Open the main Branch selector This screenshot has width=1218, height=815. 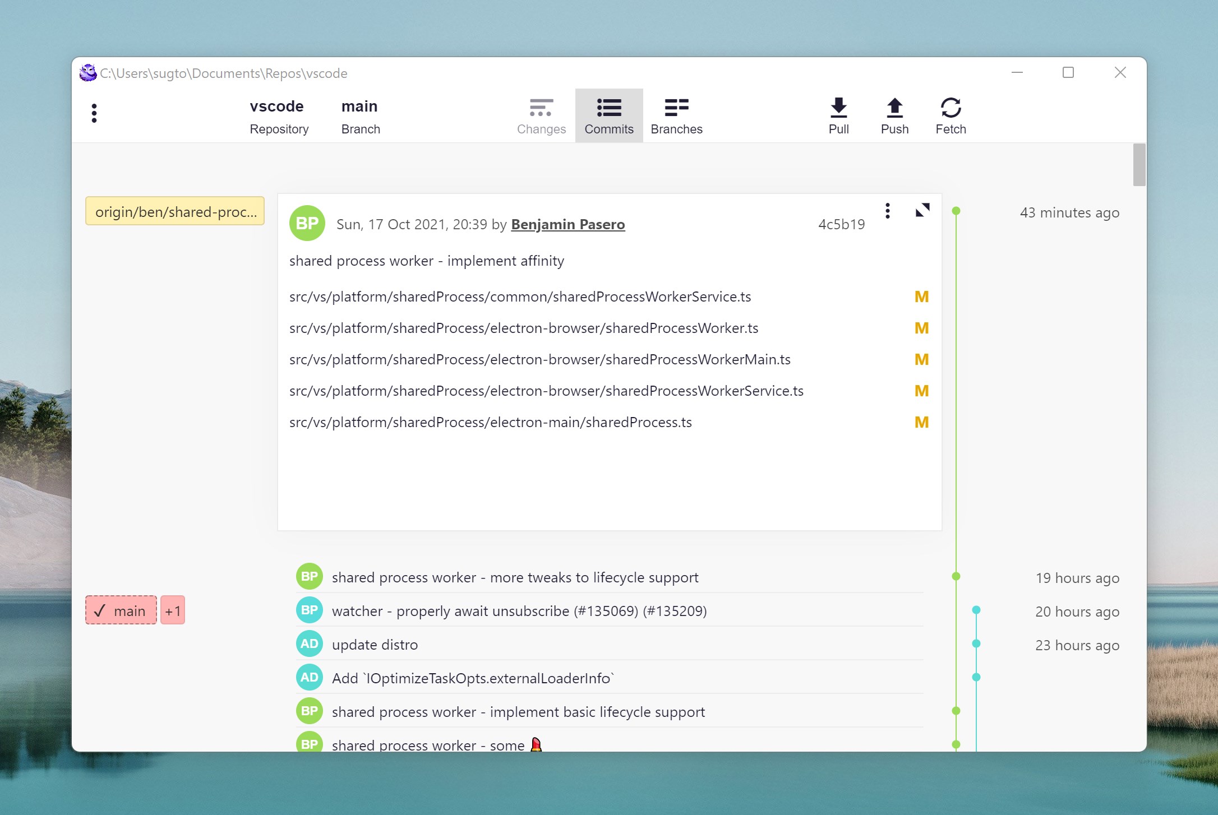[x=361, y=116]
